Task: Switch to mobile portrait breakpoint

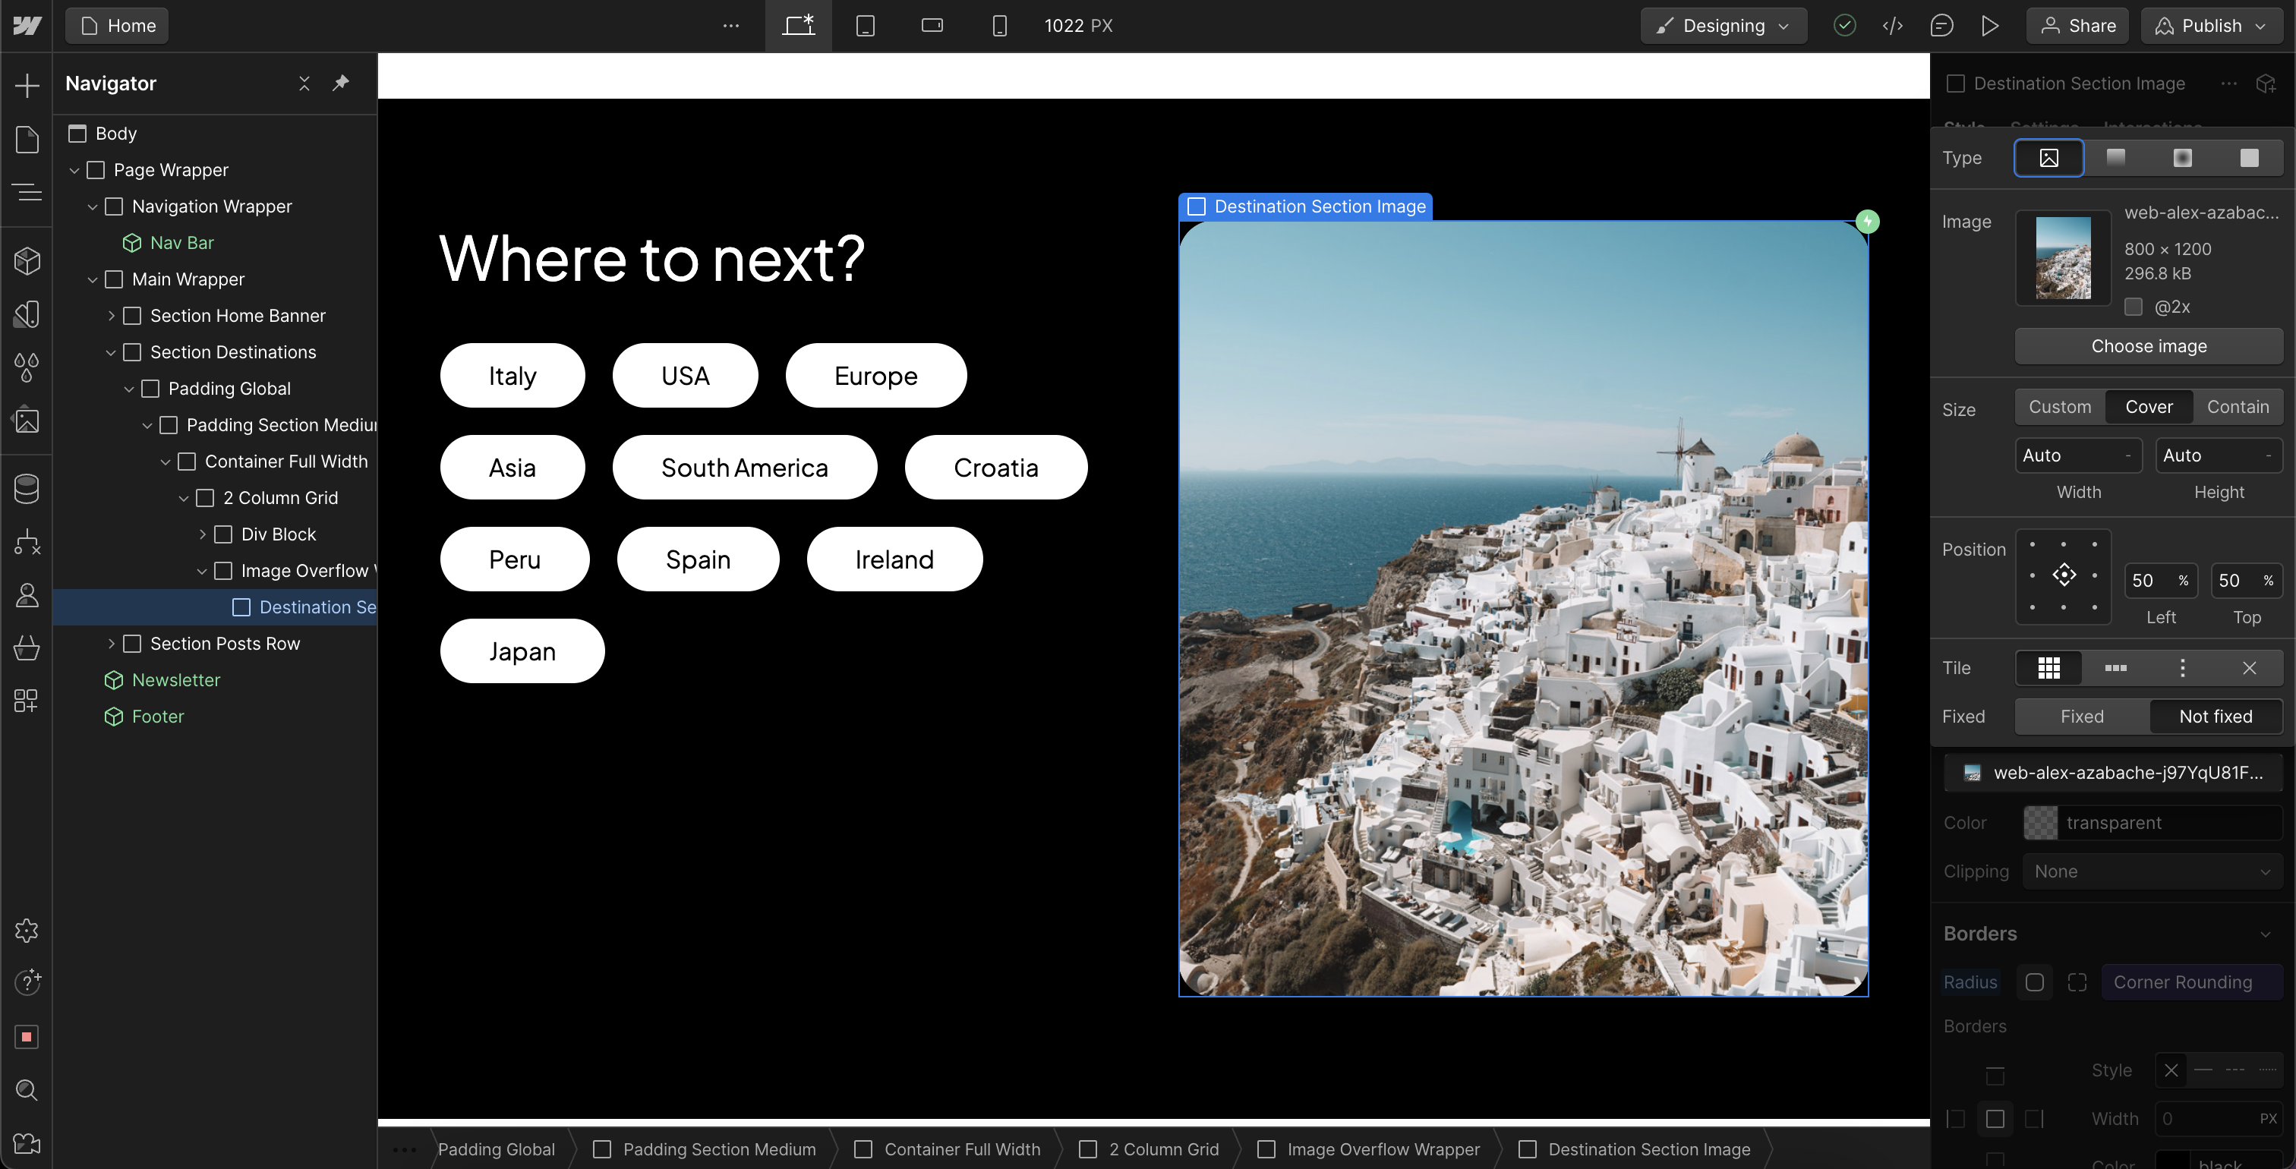Action: point(999,26)
